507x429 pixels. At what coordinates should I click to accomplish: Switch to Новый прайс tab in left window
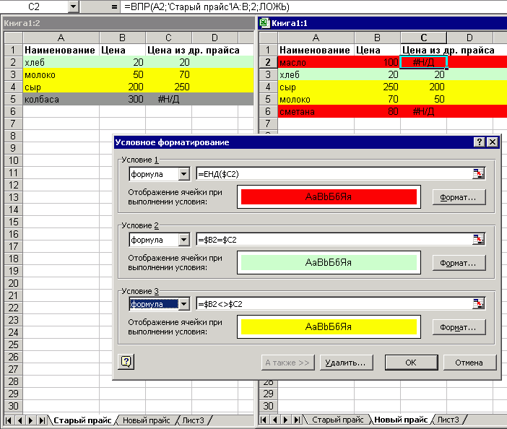(x=147, y=420)
